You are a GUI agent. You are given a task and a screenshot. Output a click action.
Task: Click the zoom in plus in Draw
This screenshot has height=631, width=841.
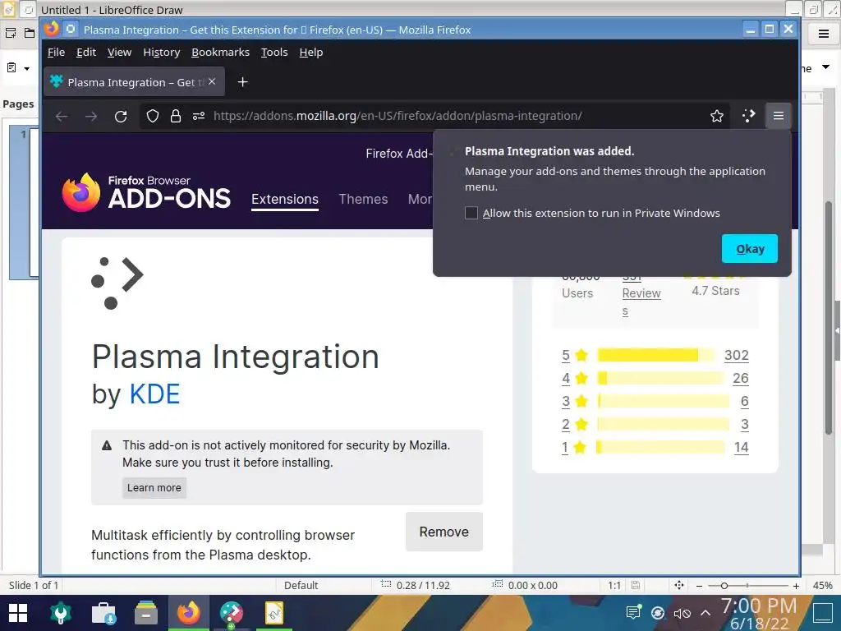click(x=796, y=586)
